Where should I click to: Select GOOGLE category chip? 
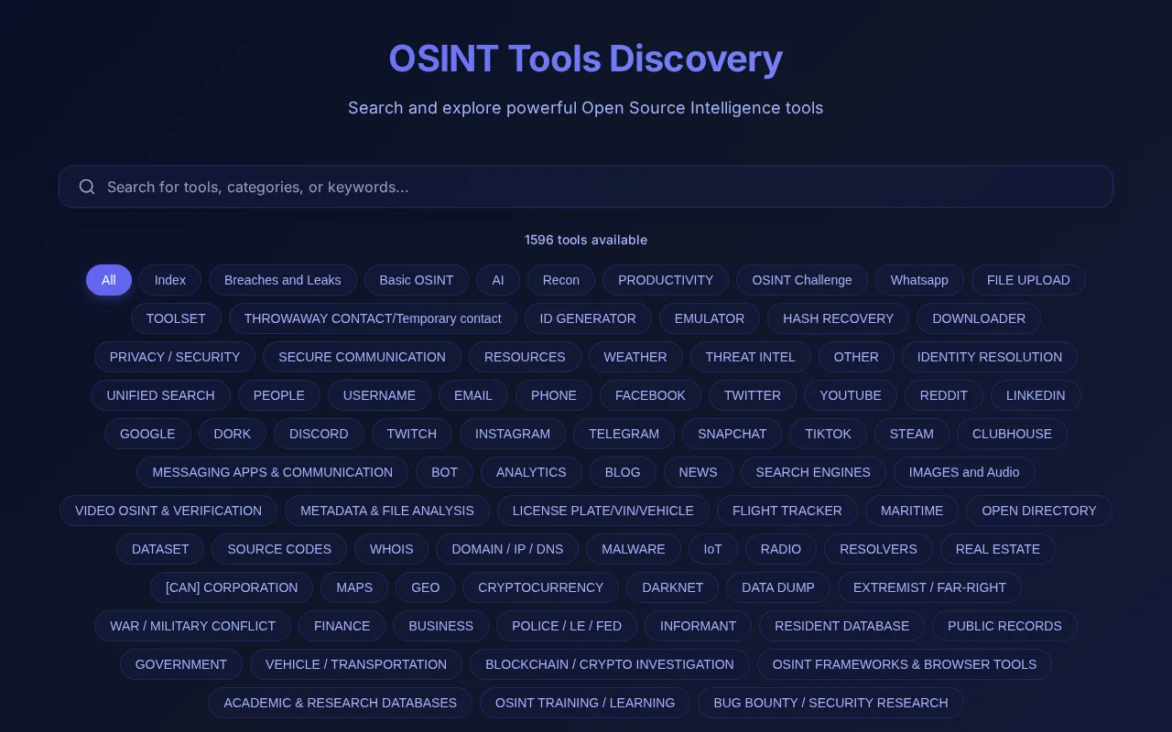click(147, 434)
